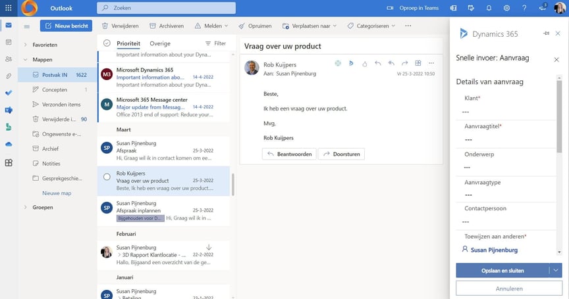Click the Zoeken search field
This screenshot has height=299, width=569.
point(166,8)
